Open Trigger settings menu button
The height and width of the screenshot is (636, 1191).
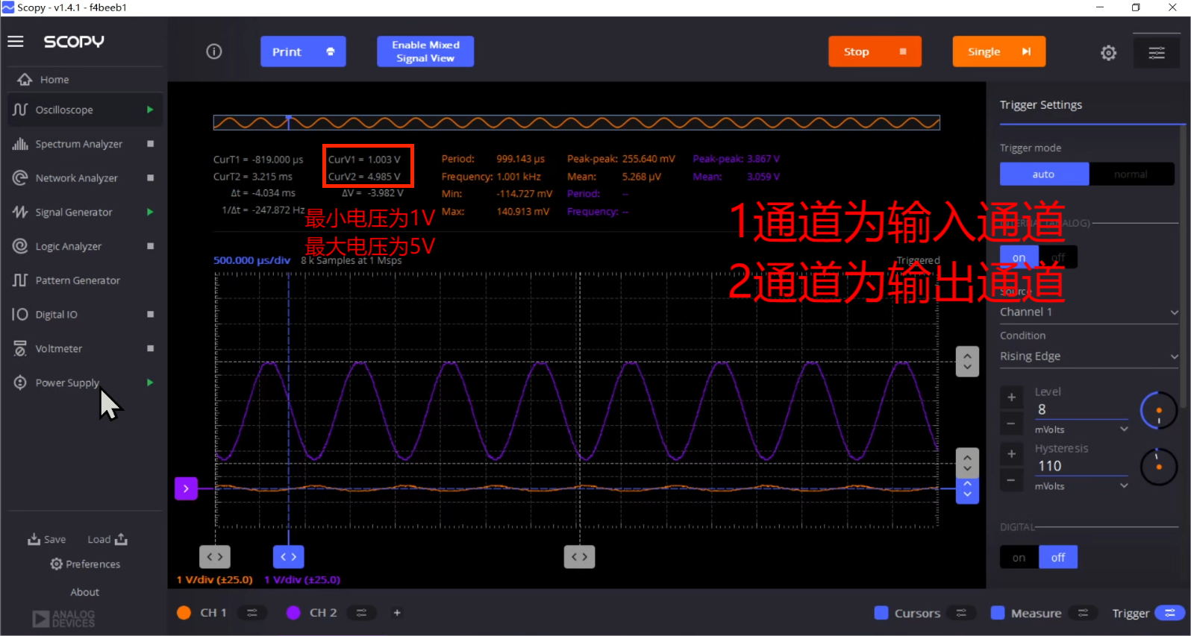[x=1169, y=613]
